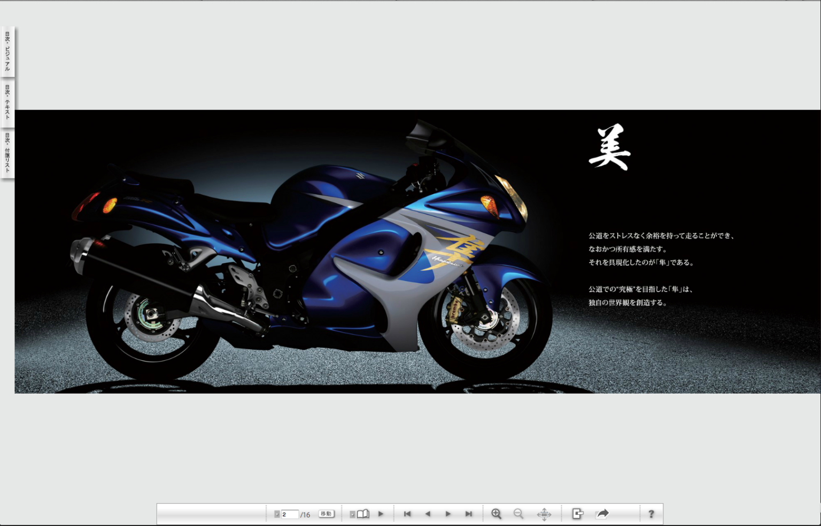
Task: Click the Hayabusa motorcycle catalog page image
Action: 417,252
